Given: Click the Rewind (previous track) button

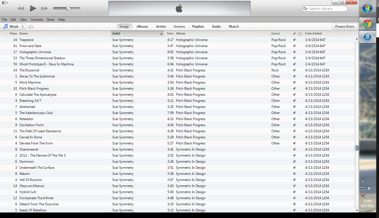Looking at the screenshot, I should tap(21, 9).
